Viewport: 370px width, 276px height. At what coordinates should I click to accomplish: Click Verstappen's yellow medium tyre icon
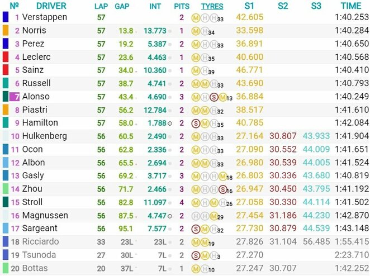(196, 17)
